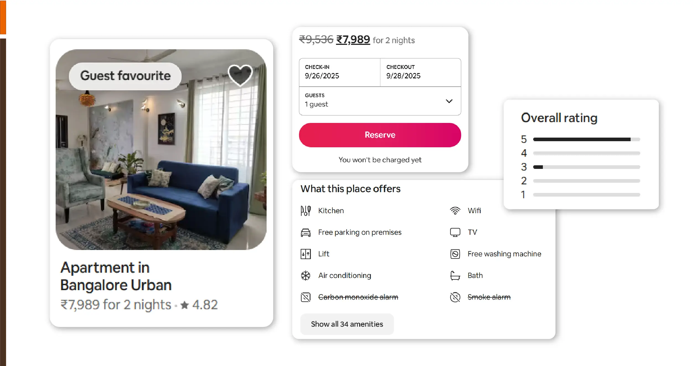Click the 5-star rating bar
This screenshot has width=694, height=366.
coord(586,139)
